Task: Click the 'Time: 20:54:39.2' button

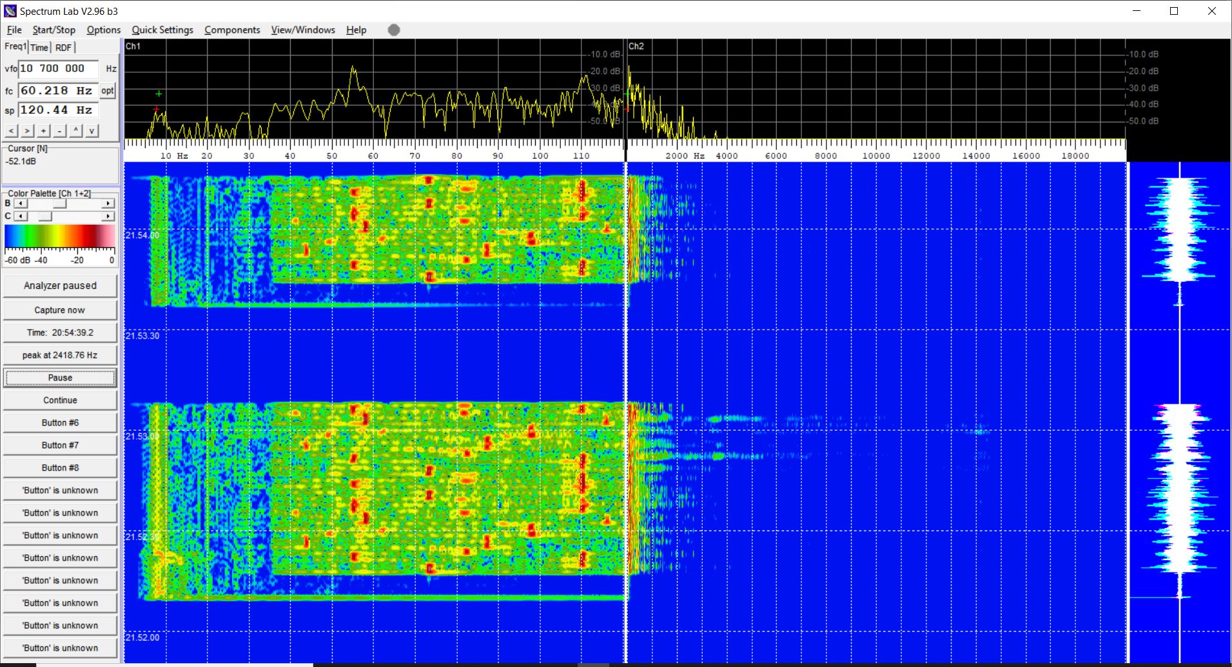Action: coord(60,332)
